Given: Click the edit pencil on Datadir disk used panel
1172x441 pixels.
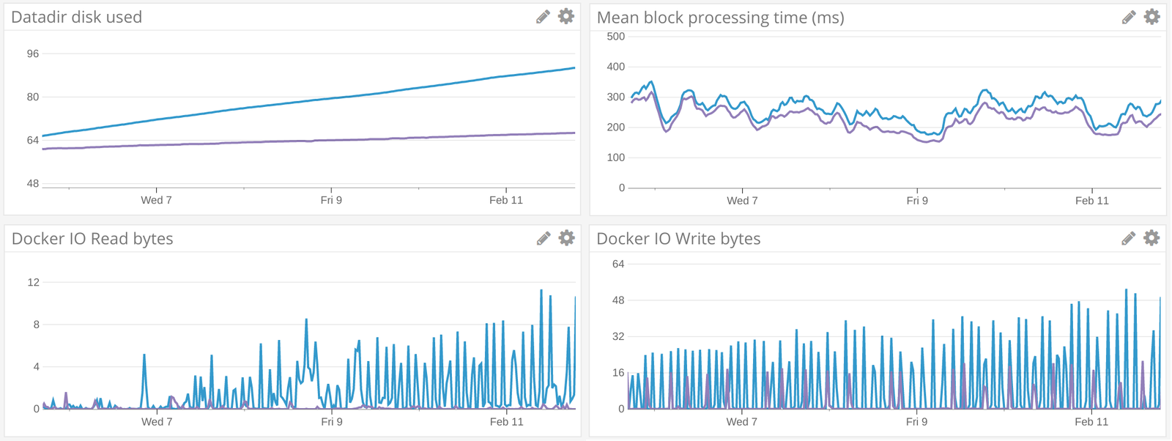Looking at the screenshot, I should click(x=542, y=15).
